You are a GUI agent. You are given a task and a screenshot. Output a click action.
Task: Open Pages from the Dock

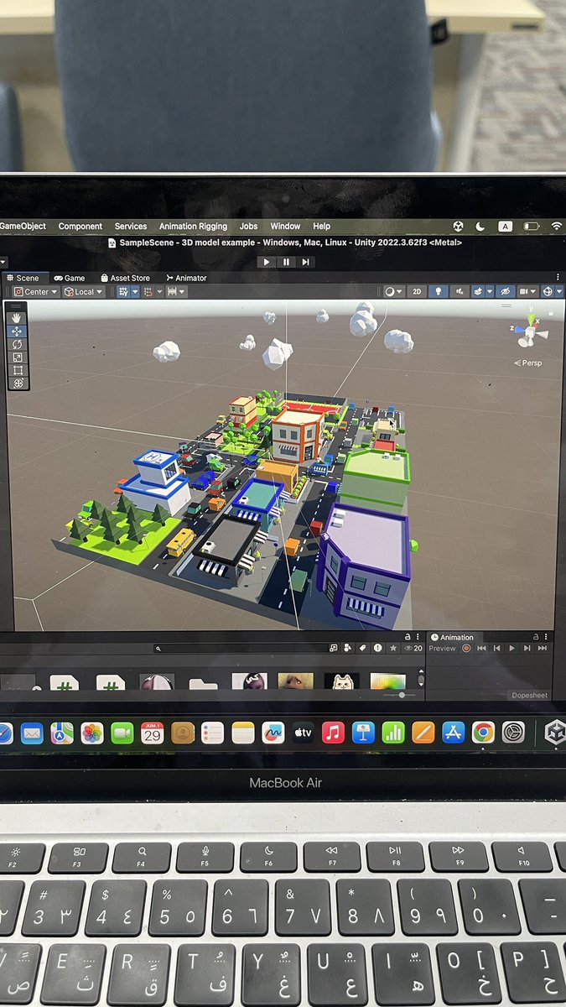point(423,733)
